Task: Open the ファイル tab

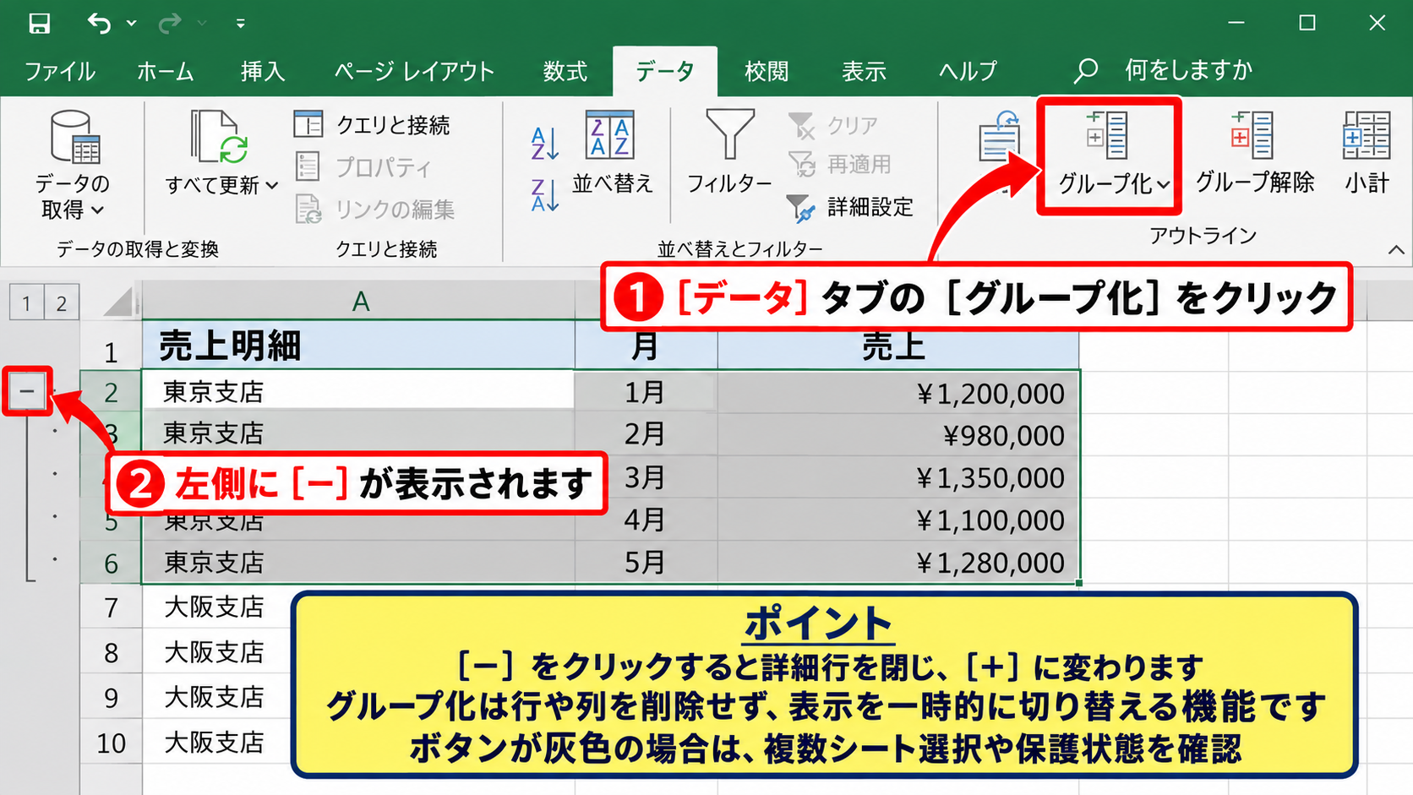Action: (59, 71)
